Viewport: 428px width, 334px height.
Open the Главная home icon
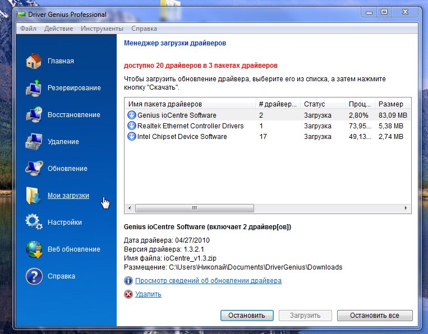[34, 61]
